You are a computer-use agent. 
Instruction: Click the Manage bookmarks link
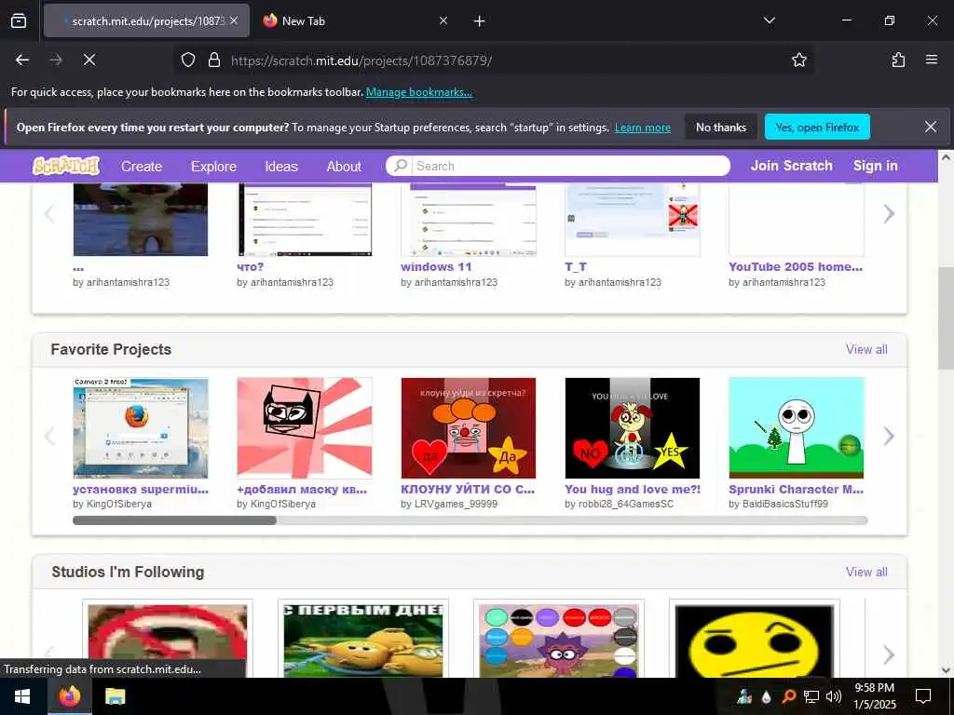[x=418, y=92]
